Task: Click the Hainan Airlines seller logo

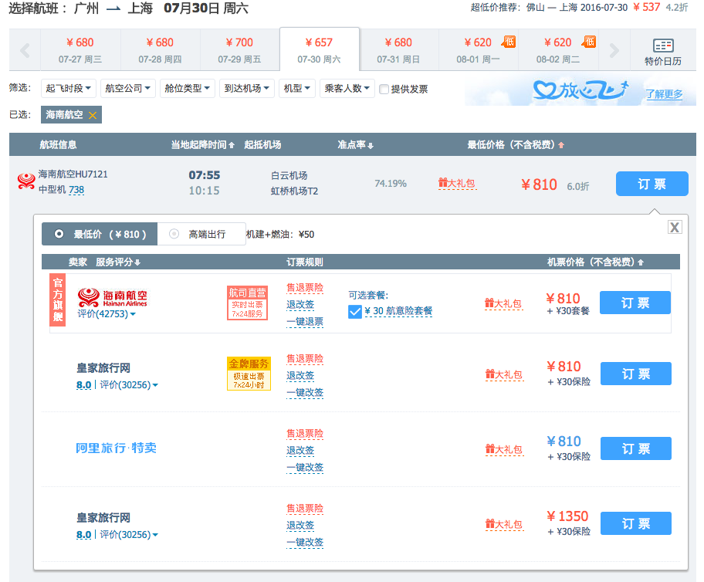Action: 113,297
